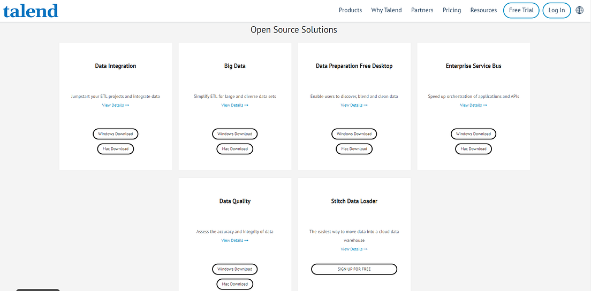View Details for Enterprise Service Bus

473,105
